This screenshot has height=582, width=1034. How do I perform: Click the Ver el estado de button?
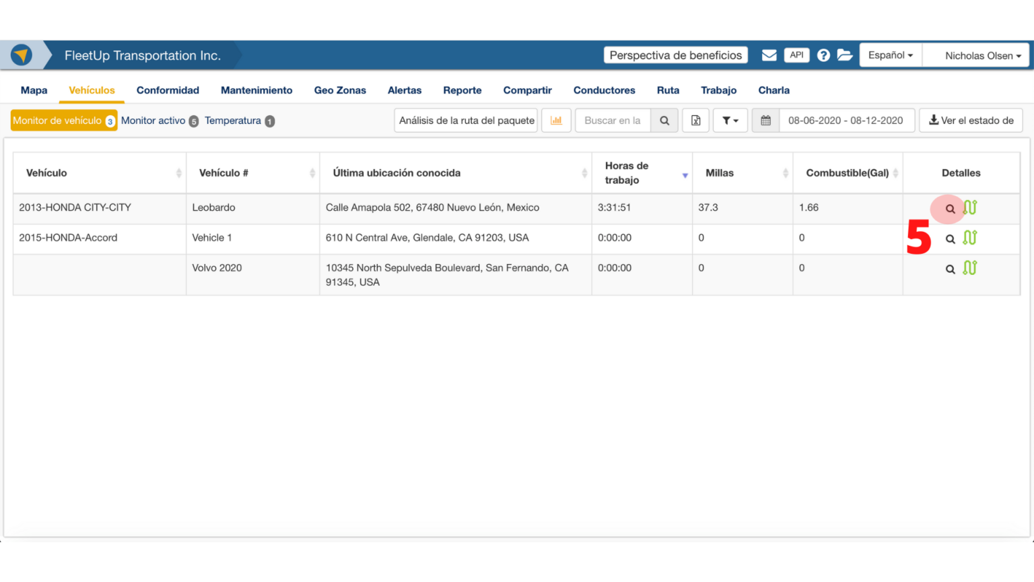[971, 121]
